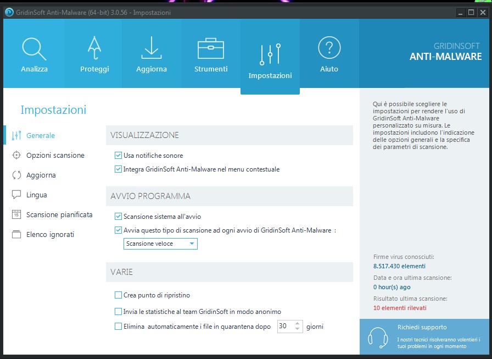Click the Generale sliders icon in sidebar

tap(16, 135)
